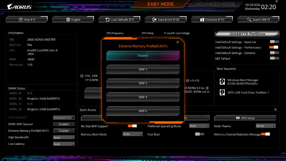Toggle Fast Boot switch
The height and width of the screenshot is (161, 286).
pos(199,134)
